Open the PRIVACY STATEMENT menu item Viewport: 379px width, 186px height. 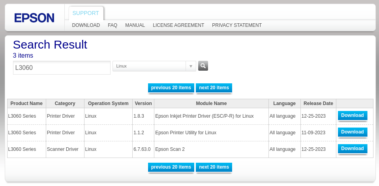pos(236,25)
